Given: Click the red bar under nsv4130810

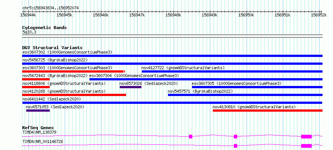Looking at the screenshot, I should point(268,111).
